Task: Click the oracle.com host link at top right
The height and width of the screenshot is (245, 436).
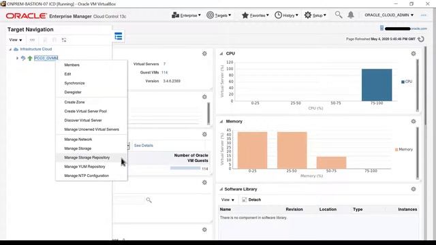Action: pyautogui.click(x=419, y=29)
